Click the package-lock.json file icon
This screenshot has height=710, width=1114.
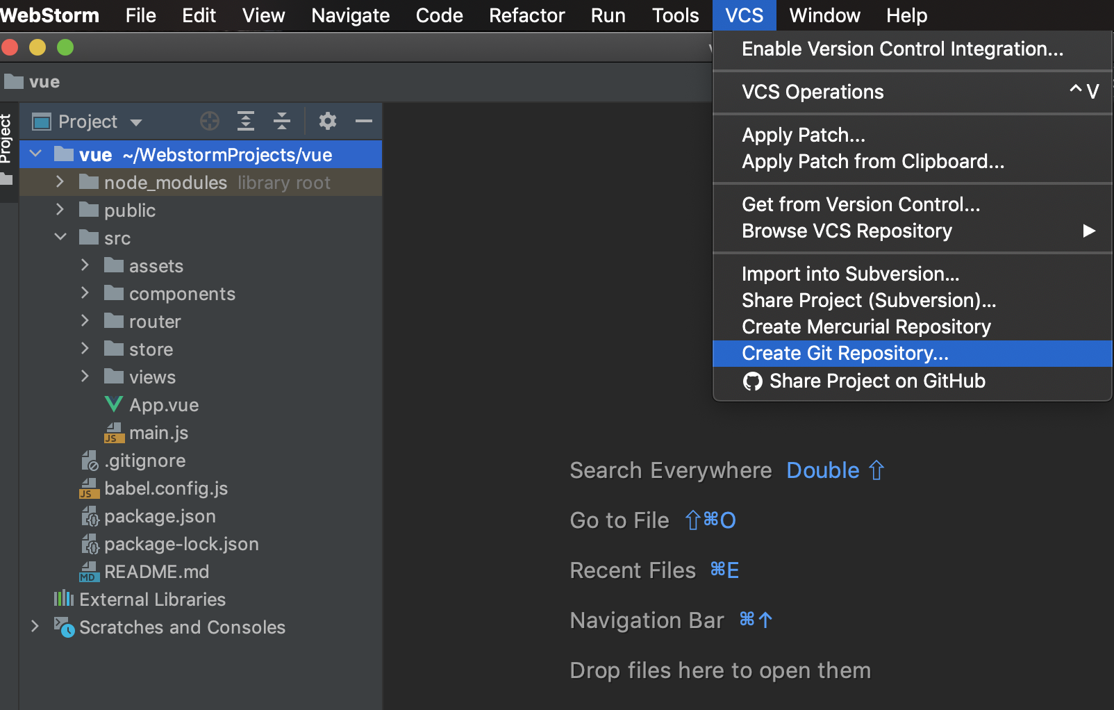point(90,544)
